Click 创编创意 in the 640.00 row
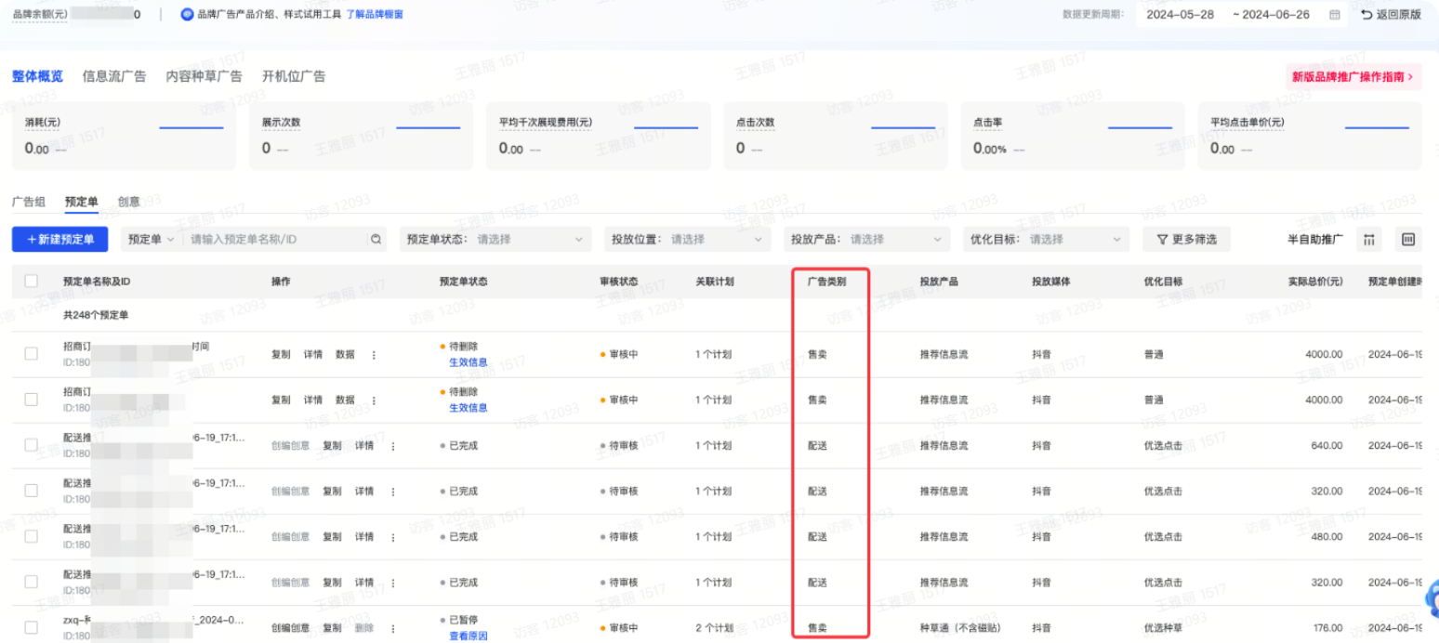1439x643 pixels. tap(291, 446)
